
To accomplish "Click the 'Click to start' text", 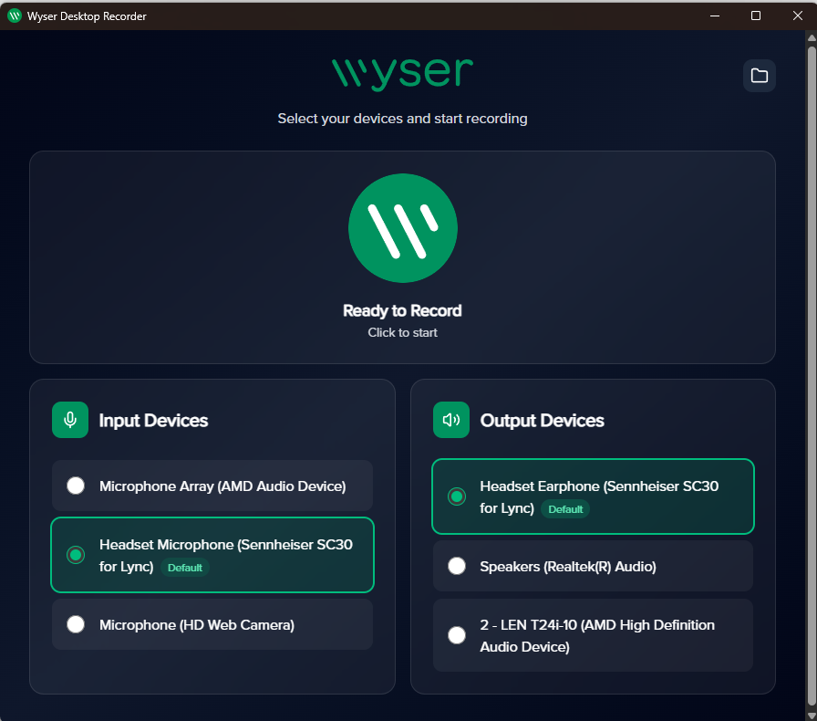I will point(403,333).
